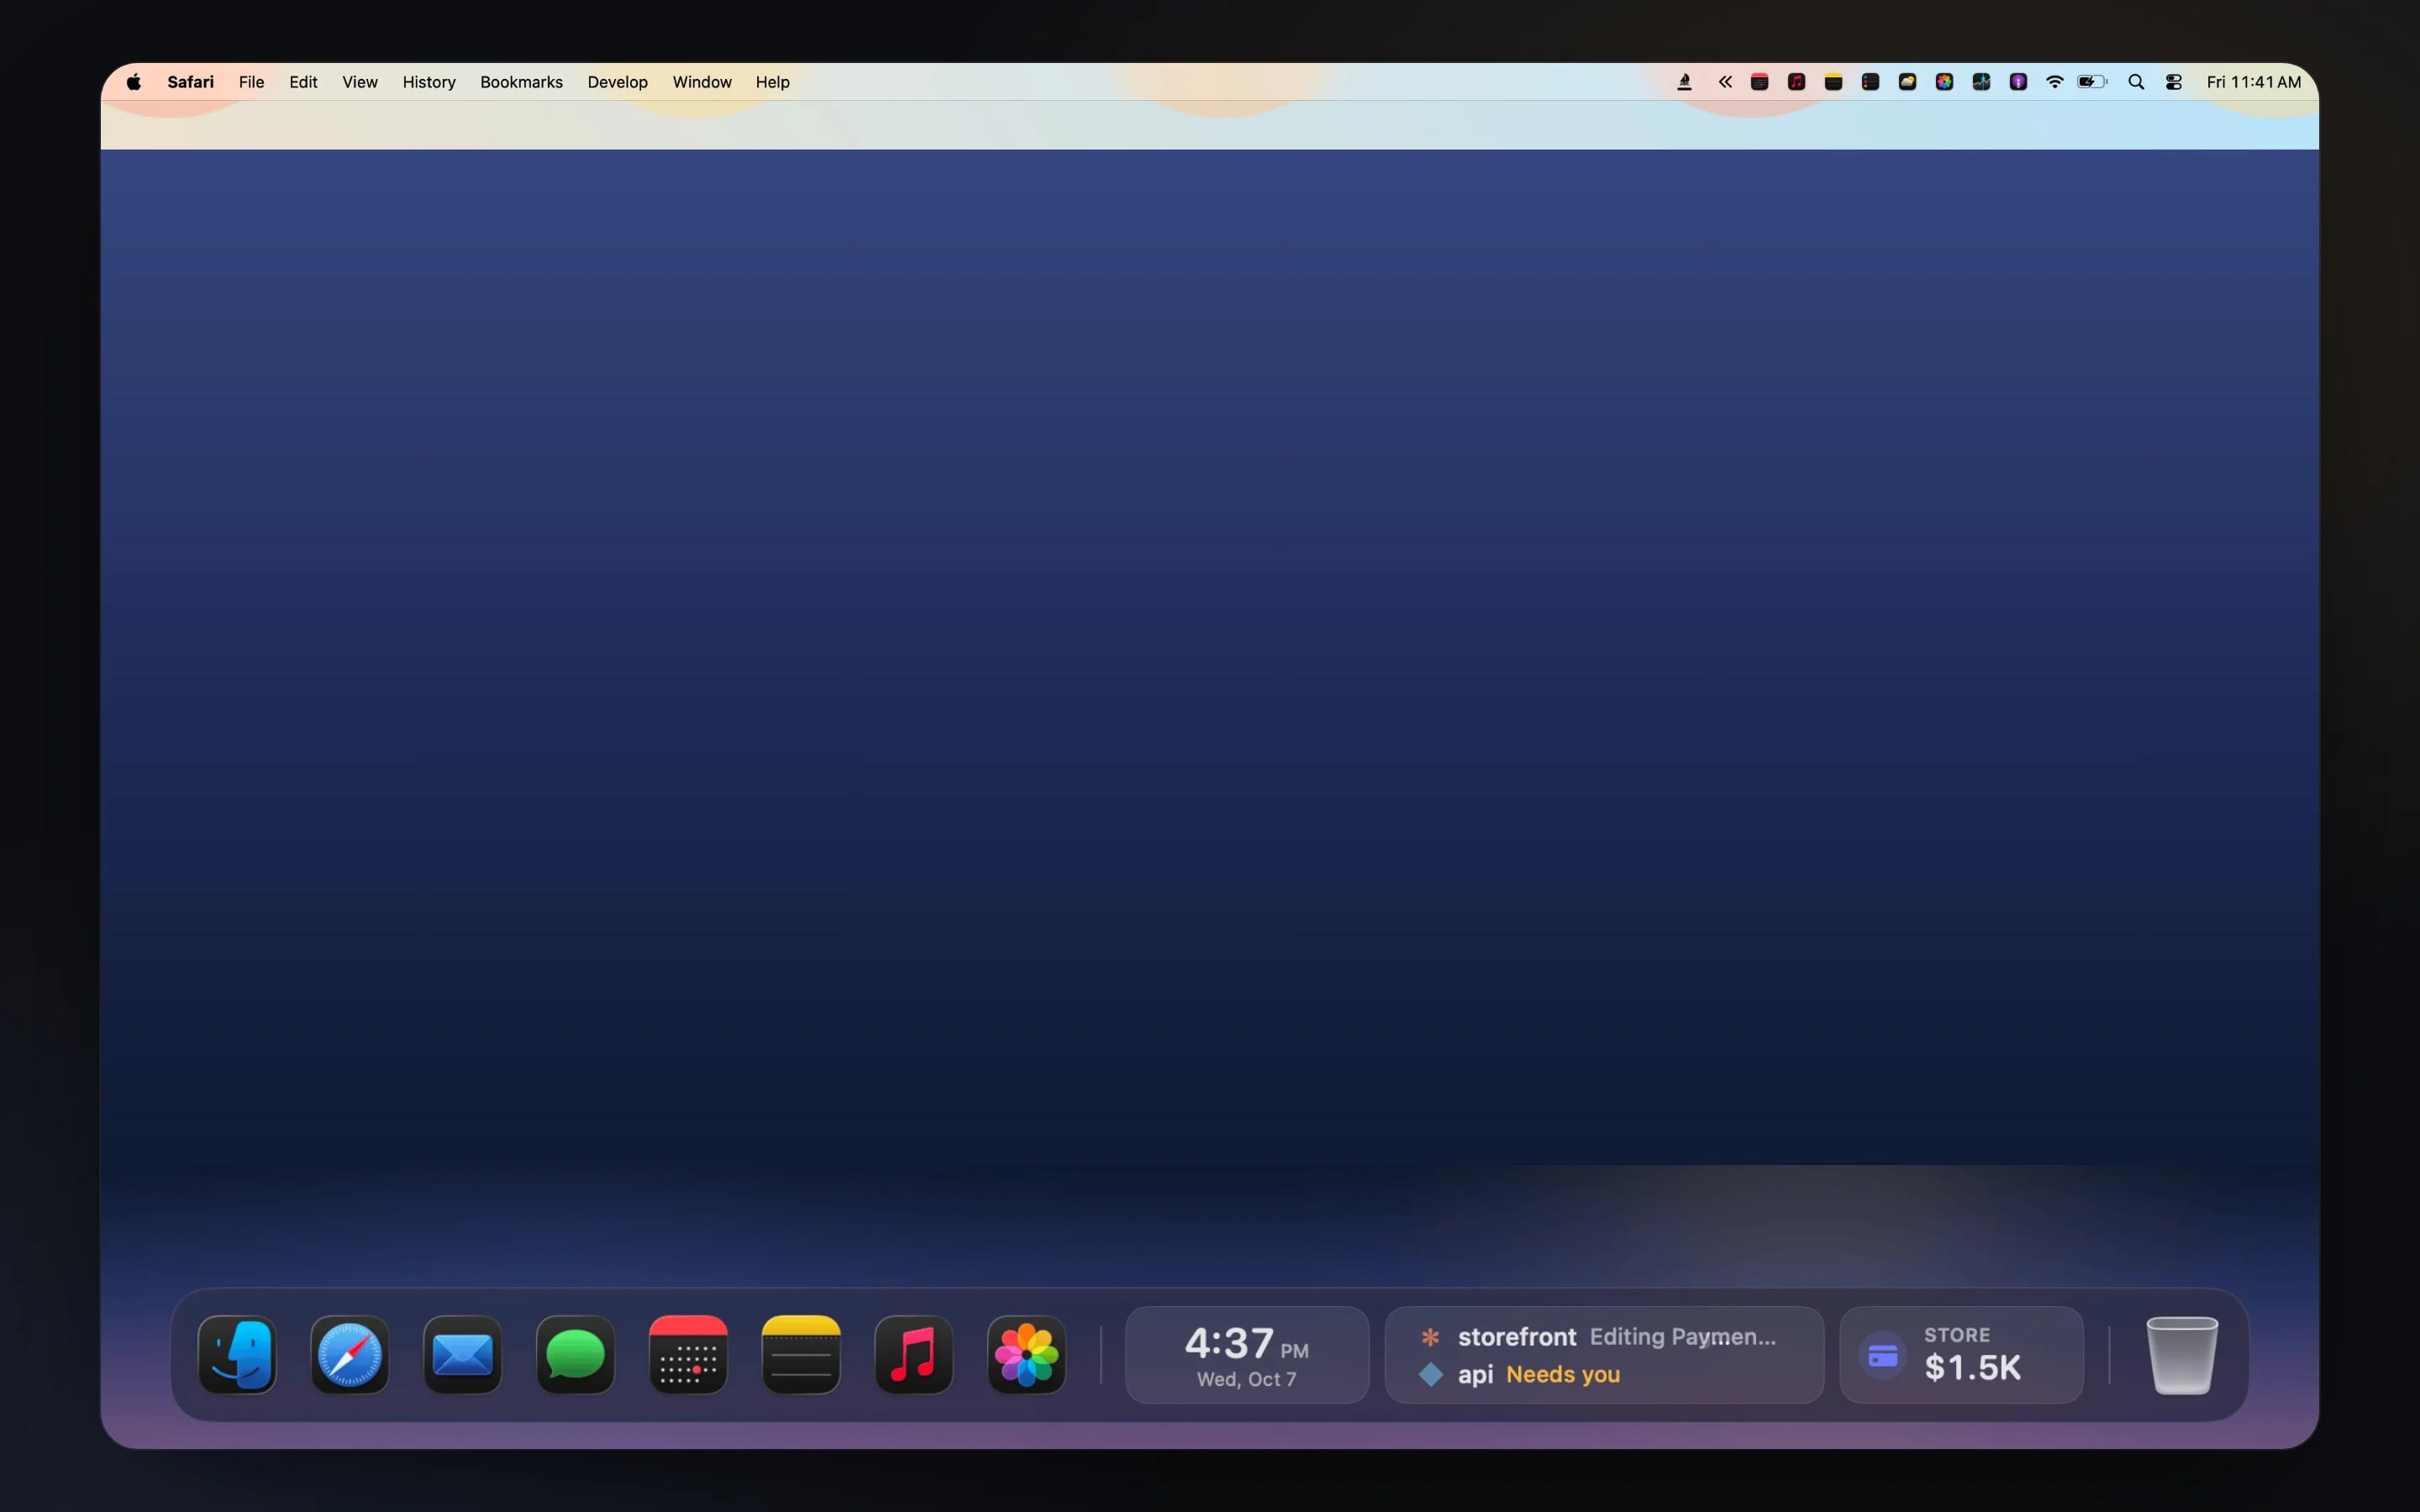Viewport: 2420px width, 1512px height.
Task: Open the battery status menu
Action: [2092, 82]
